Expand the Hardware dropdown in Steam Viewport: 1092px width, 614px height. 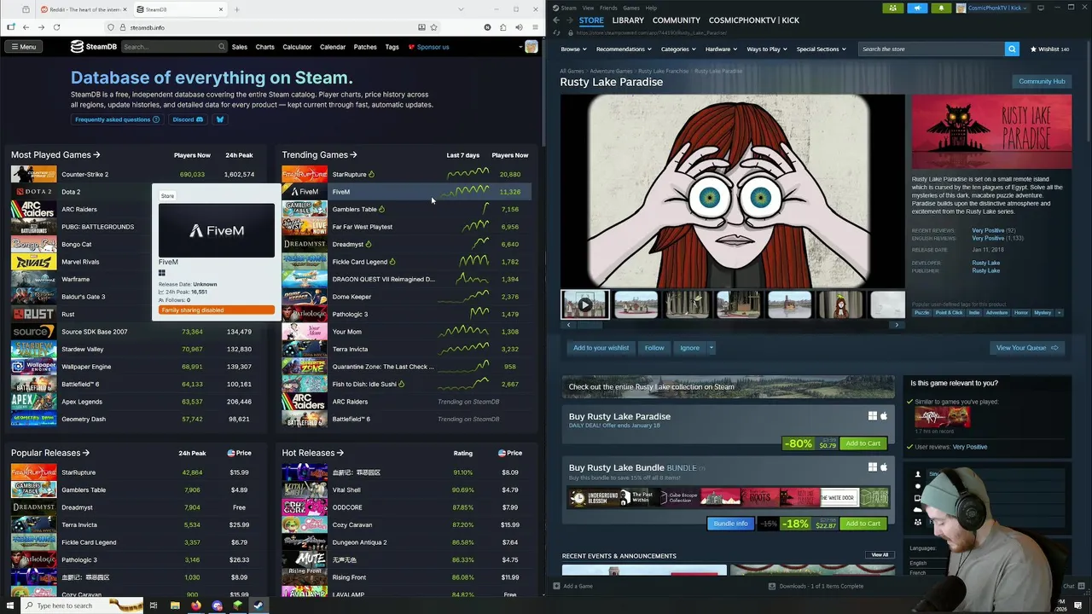pos(721,49)
